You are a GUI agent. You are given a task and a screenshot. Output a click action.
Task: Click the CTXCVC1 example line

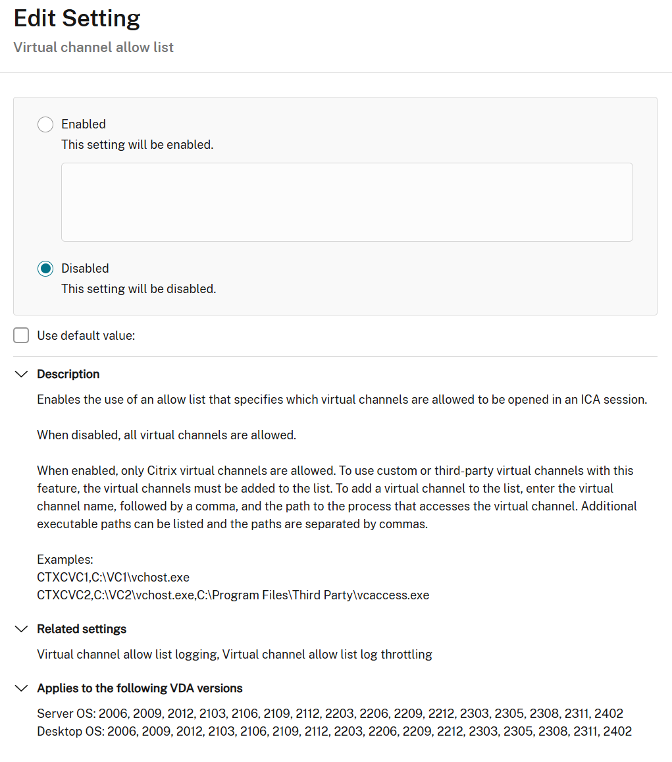click(113, 578)
